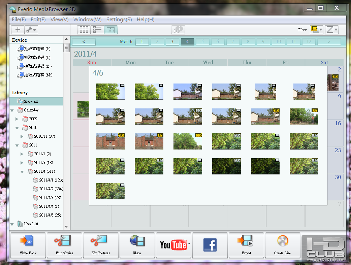Select month 4 button
This screenshot has width=351, height=265.
pyautogui.click(x=187, y=41)
